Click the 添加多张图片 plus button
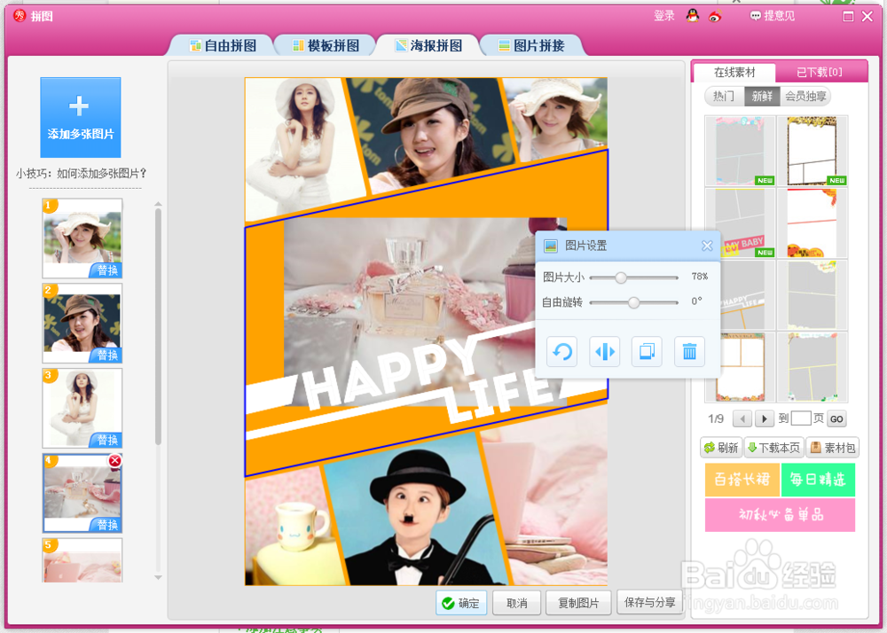This screenshot has width=887, height=633. [81, 118]
